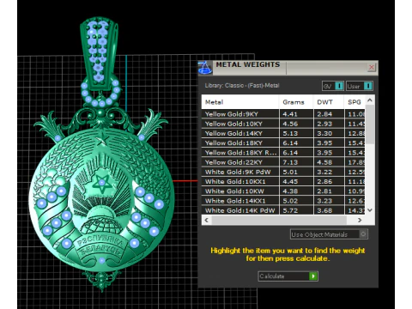The image size is (412, 309).
Task: Select the White Gold:9K PdW row
Action: pos(283,172)
